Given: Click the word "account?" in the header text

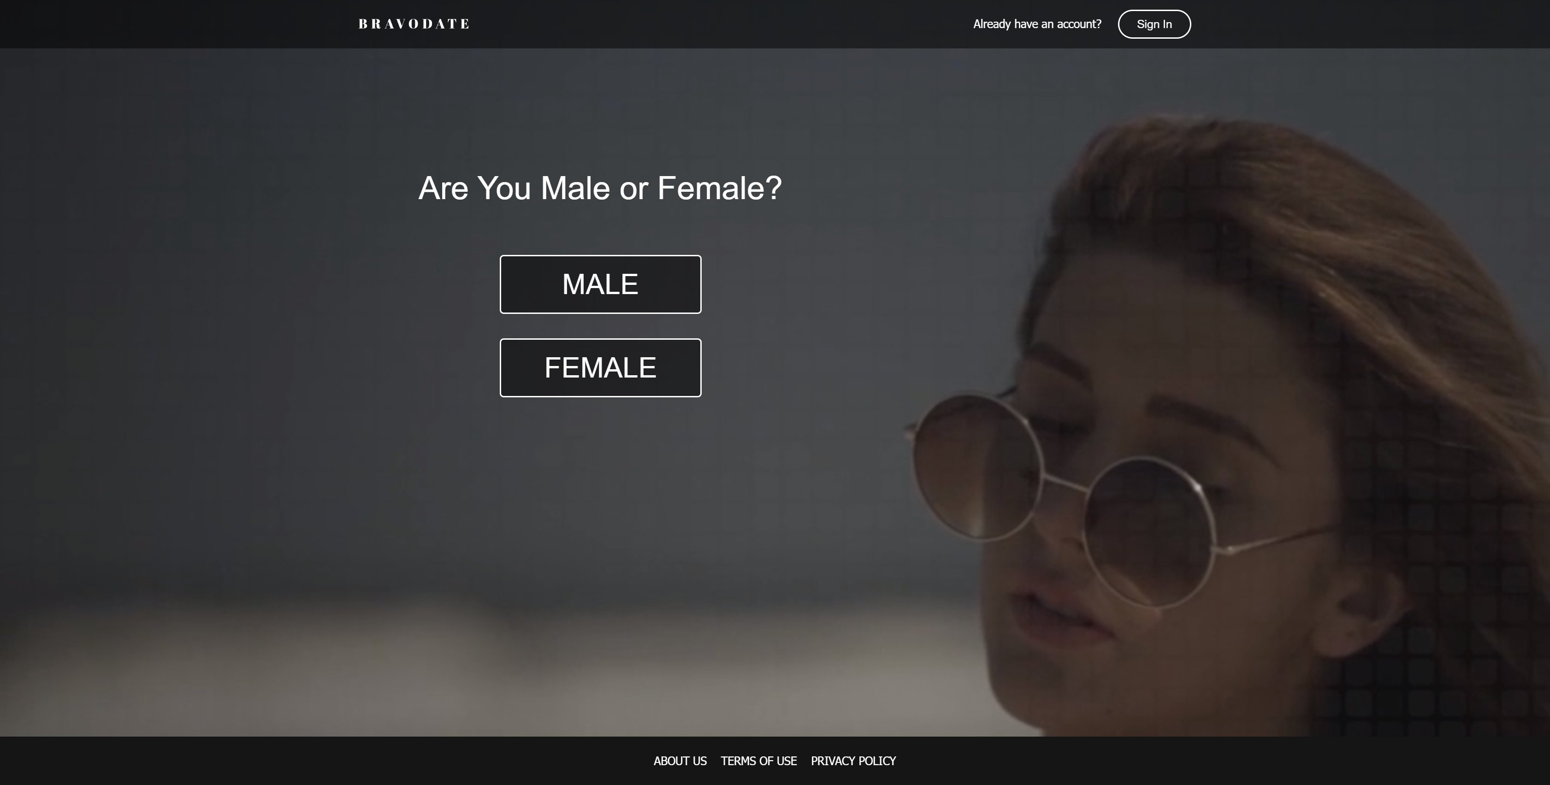Looking at the screenshot, I should point(1079,24).
